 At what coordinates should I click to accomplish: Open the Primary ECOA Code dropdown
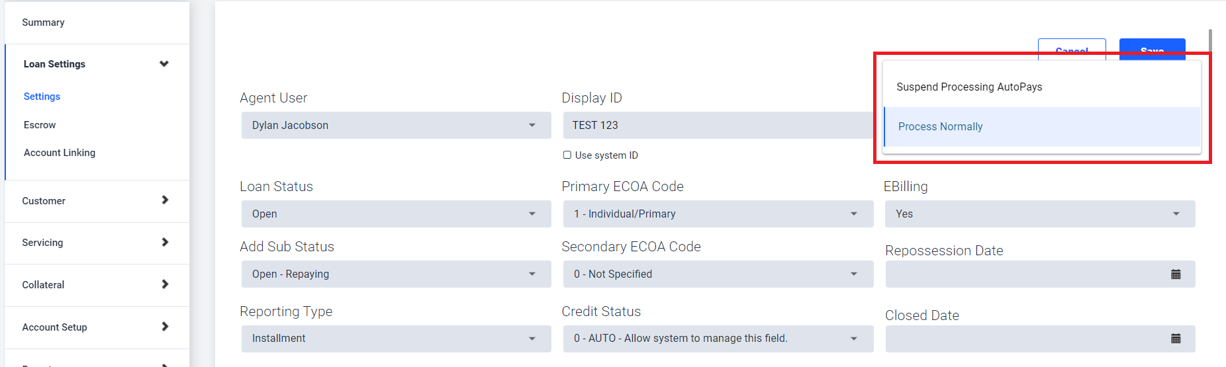718,214
